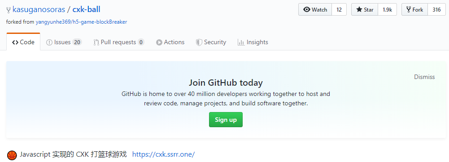Click the green Sign up button

pos(226,120)
